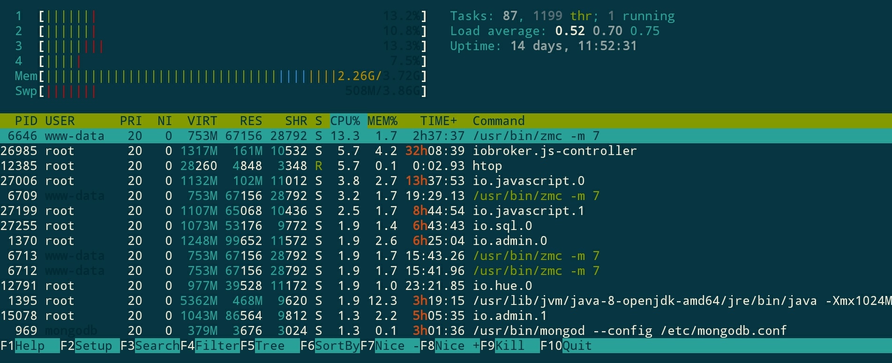Screen dimensions: 892x363
Task: Click F9 Kill in the footer
Action: pos(510,346)
